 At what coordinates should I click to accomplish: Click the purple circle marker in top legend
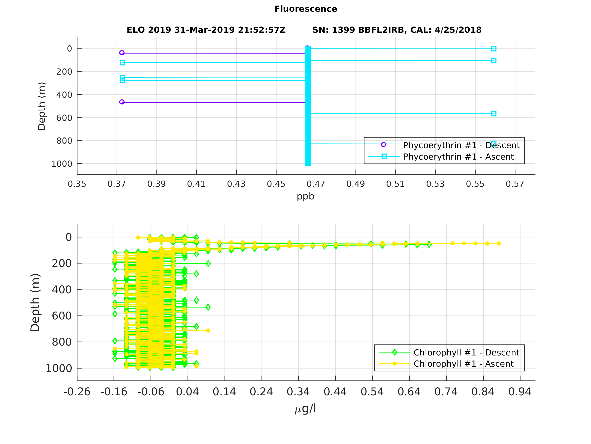point(384,145)
